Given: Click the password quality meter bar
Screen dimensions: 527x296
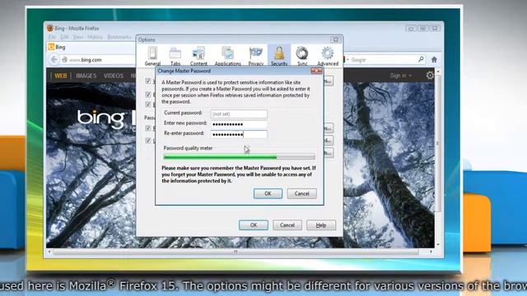Looking at the screenshot, I should pyautogui.click(x=239, y=157).
